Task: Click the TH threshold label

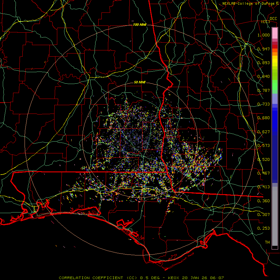Action: [267, 242]
